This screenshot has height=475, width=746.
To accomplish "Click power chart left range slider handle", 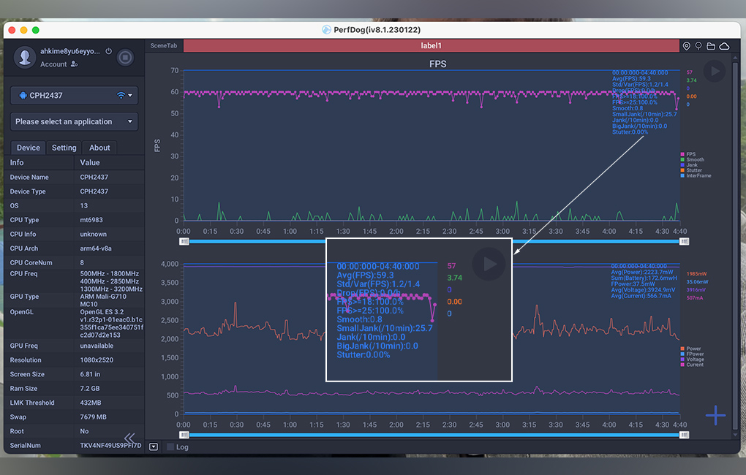I will click(184, 435).
